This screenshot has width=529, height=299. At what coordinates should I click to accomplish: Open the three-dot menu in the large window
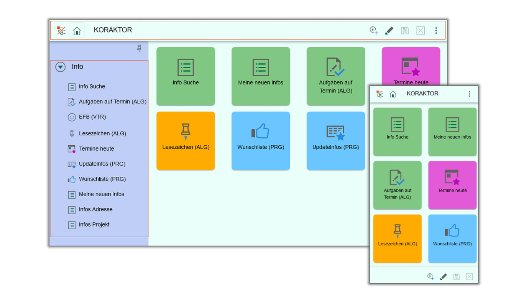(x=436, y=31)
